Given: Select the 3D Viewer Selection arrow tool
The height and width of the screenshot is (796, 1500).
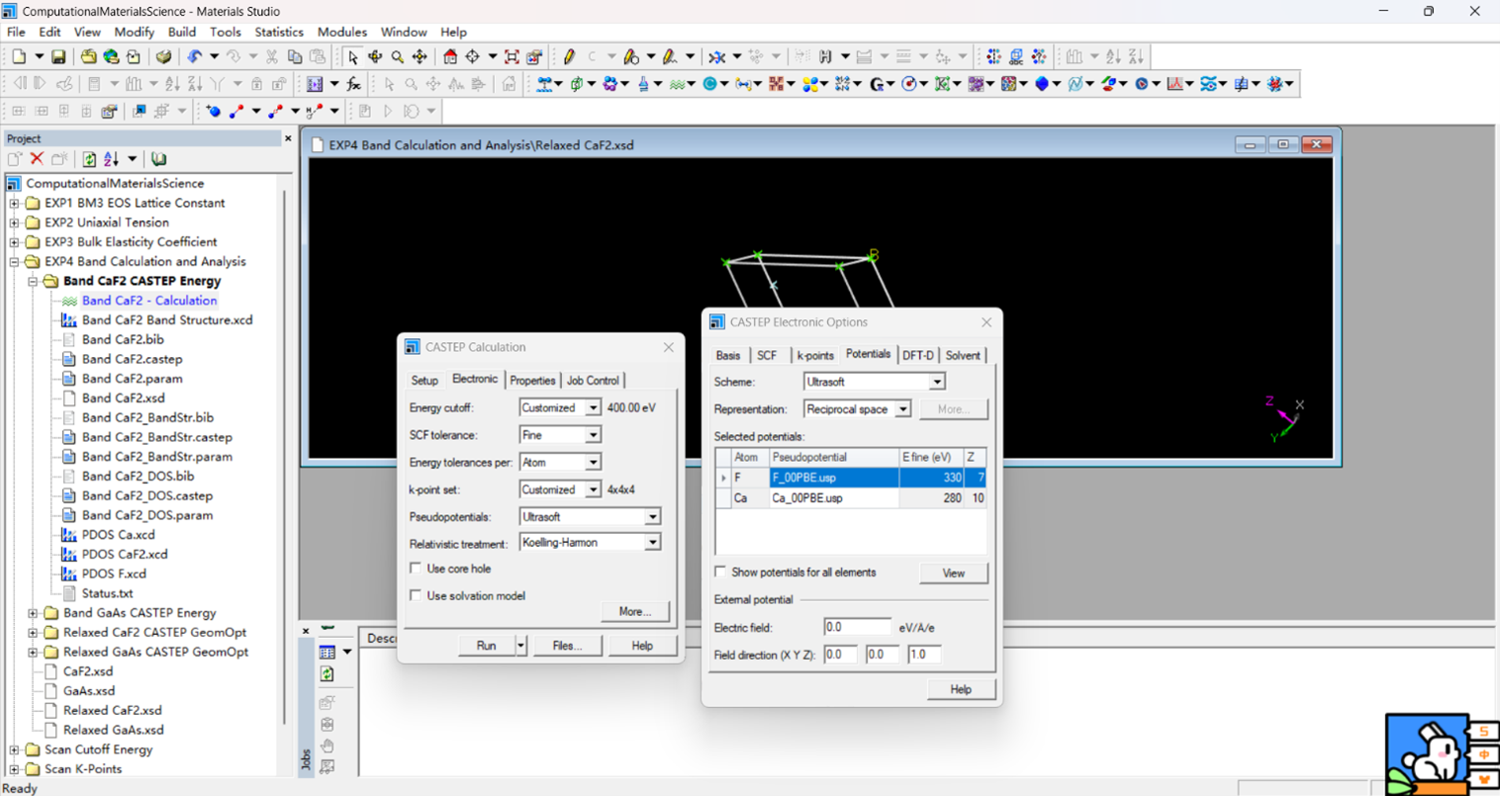Looking at the screenshot, I should 353,57.
